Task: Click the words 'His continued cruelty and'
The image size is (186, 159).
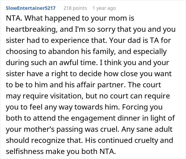Action: pyautogui.click(x=129, y=140)
